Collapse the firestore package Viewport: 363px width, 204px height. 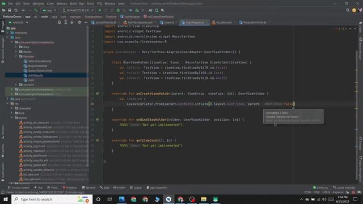(x=16, y=57)
